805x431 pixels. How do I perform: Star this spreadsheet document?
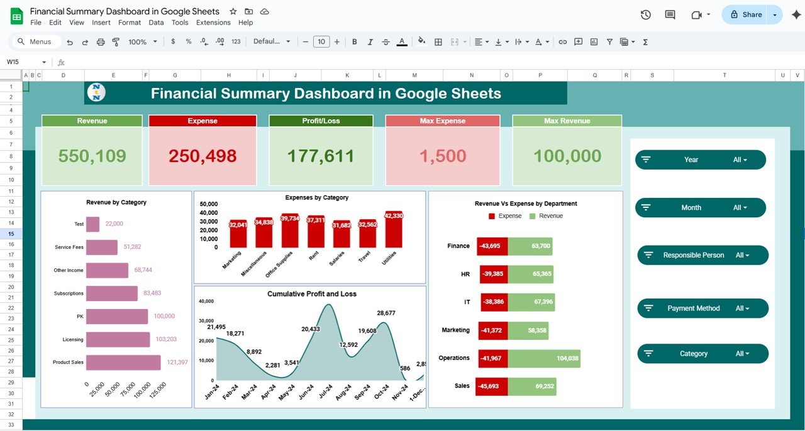[233, 11]
